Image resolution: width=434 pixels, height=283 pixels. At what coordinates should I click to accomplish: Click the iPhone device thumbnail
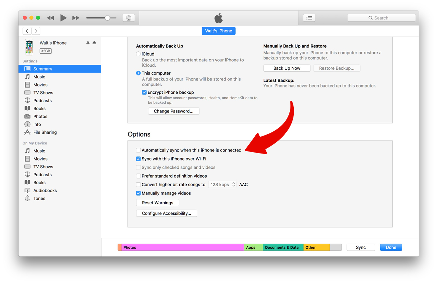tap(29, 47)
